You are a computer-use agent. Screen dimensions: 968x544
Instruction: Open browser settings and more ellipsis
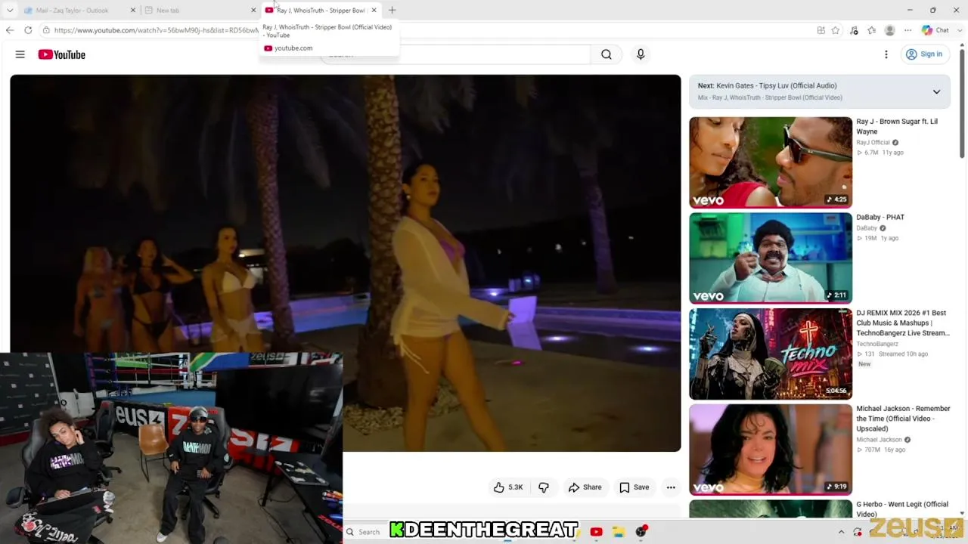(x=908, y=30)
